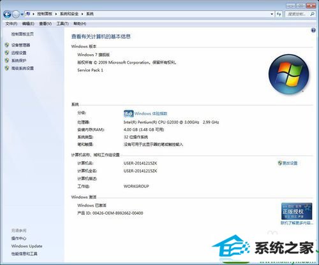Image resolution: width=319 pixels, height=265 pixels.
Task: Open Windows Update link in sidebar
Action: click(27, 246)
